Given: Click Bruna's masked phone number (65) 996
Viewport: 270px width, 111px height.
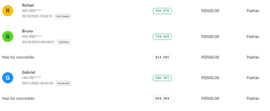Looking at the screenshot, I should [x=32, y=37].
